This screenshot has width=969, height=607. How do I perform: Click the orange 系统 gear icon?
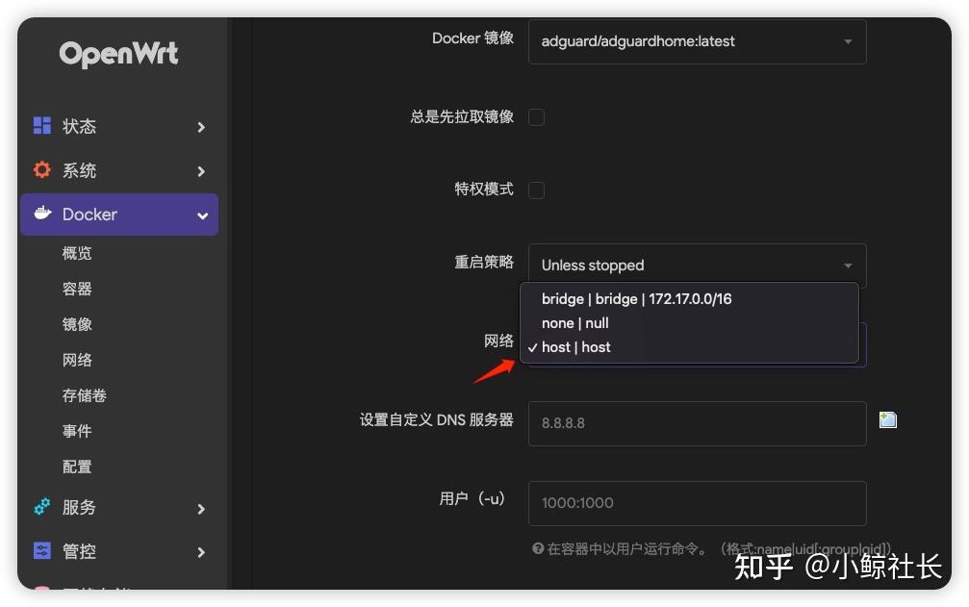click(x=42, y=170)
